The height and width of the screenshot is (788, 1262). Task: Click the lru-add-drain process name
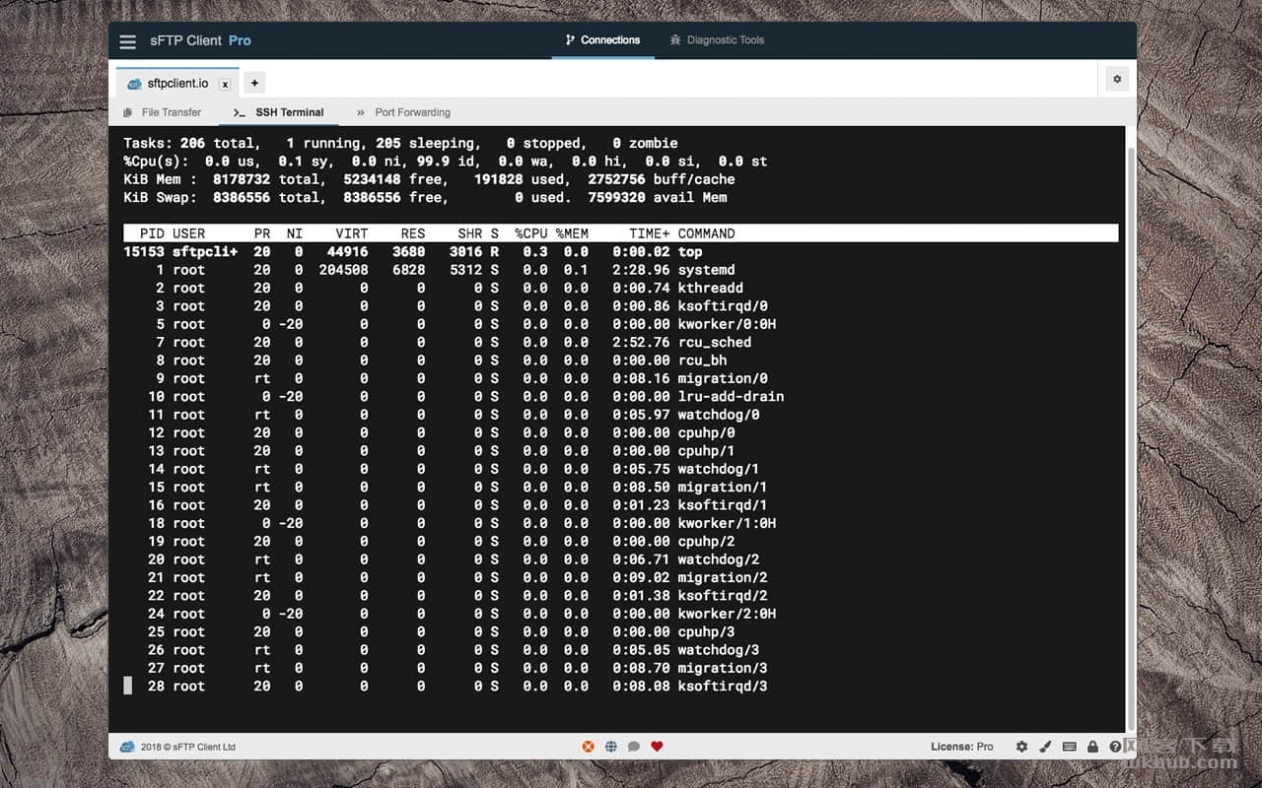tap(731, 397)
